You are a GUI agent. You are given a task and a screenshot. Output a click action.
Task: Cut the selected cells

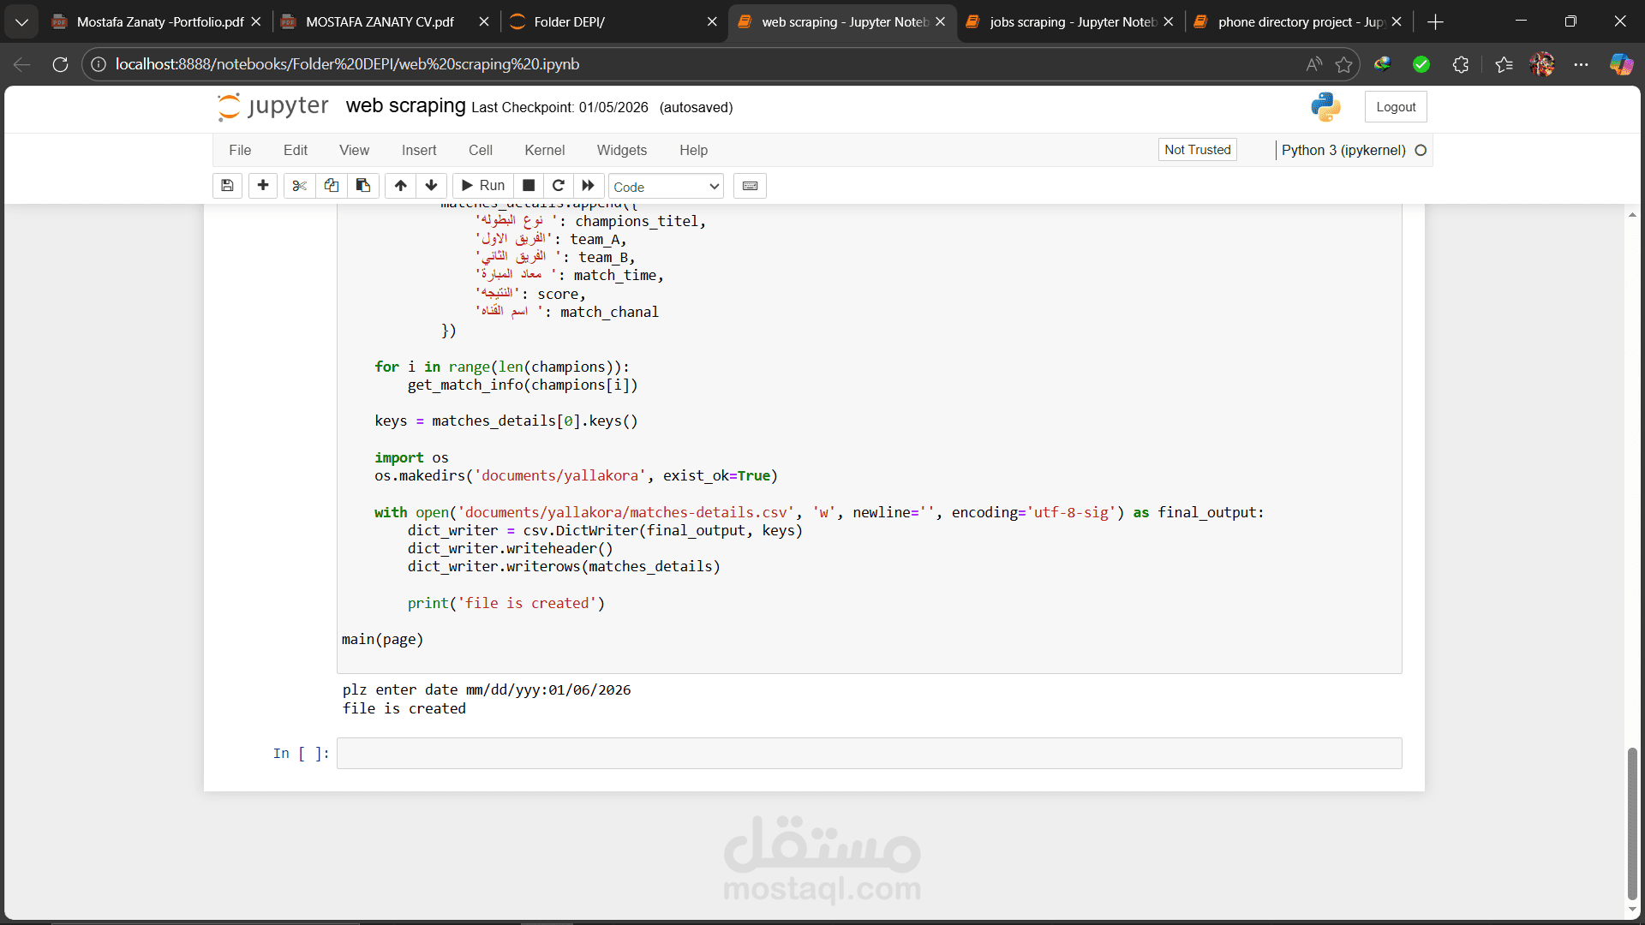299,186
